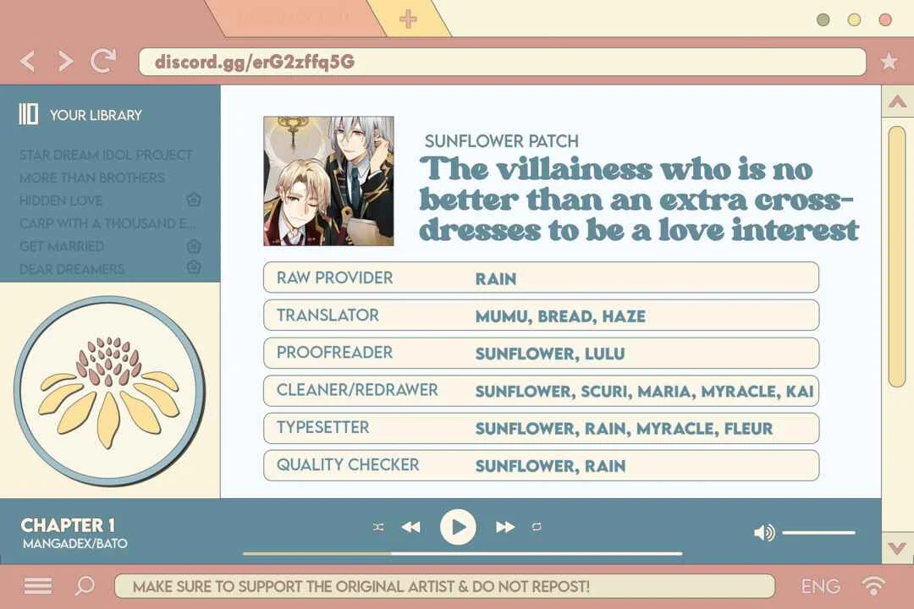Open Hidden Love from library list
914x609 pixels.
pos(61,200)
